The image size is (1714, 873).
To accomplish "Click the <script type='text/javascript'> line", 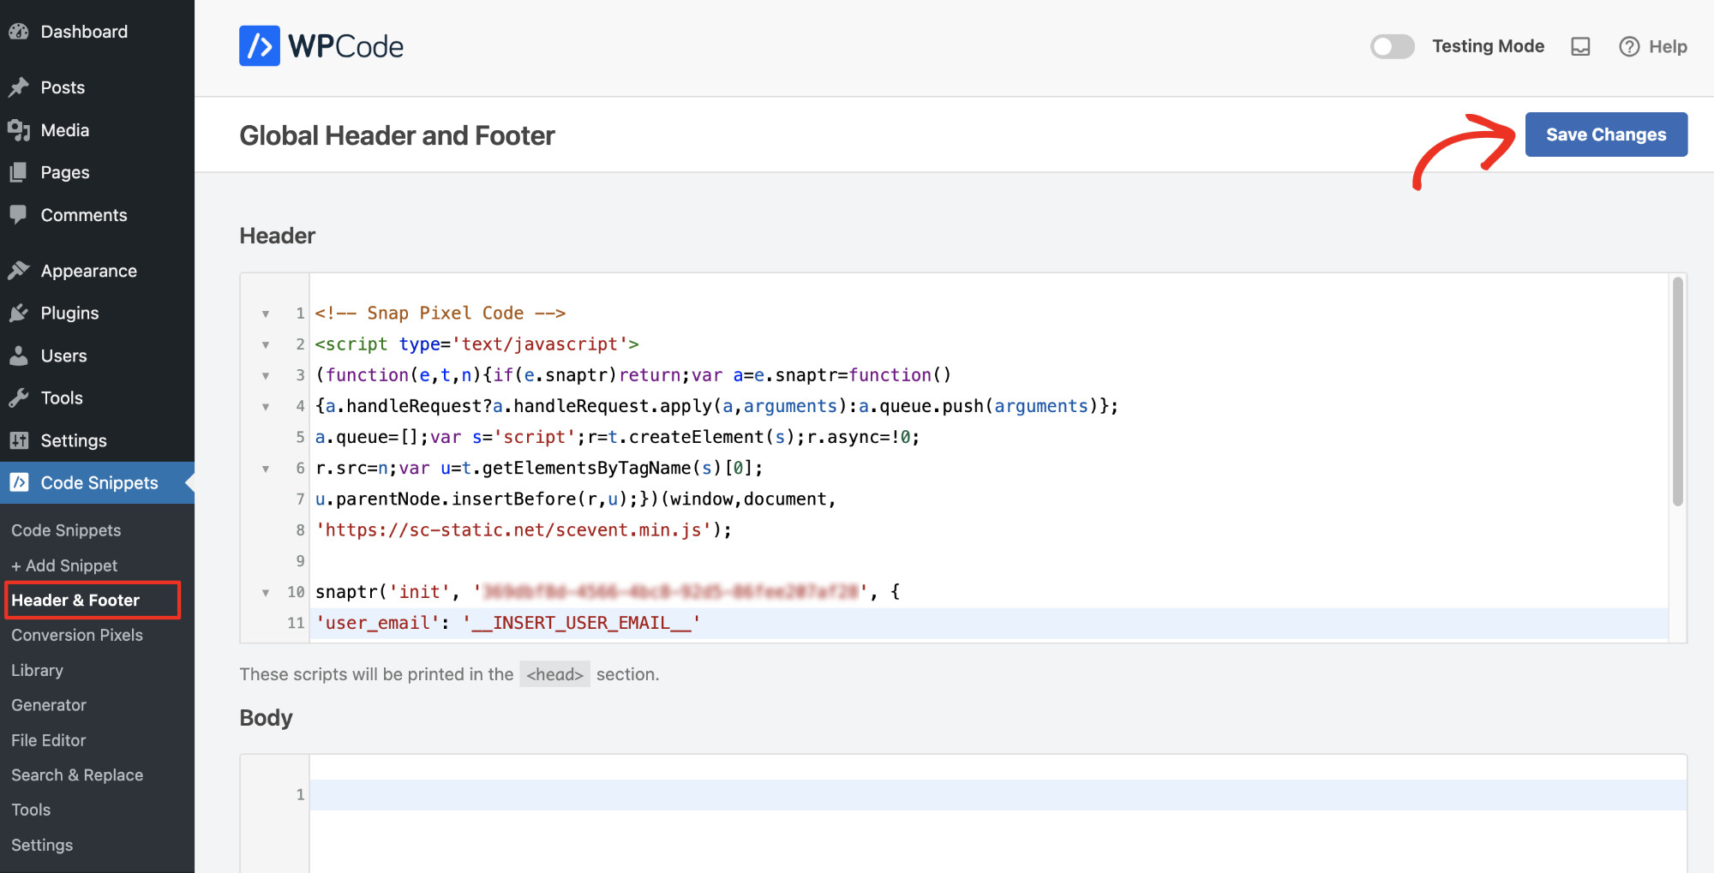I will (476, 344).
